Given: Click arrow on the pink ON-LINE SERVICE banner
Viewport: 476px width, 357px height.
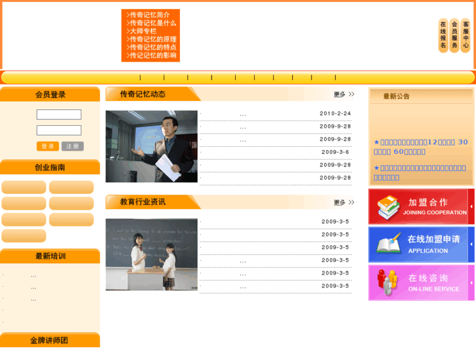Looking at the screenshot, I should 471,282.
